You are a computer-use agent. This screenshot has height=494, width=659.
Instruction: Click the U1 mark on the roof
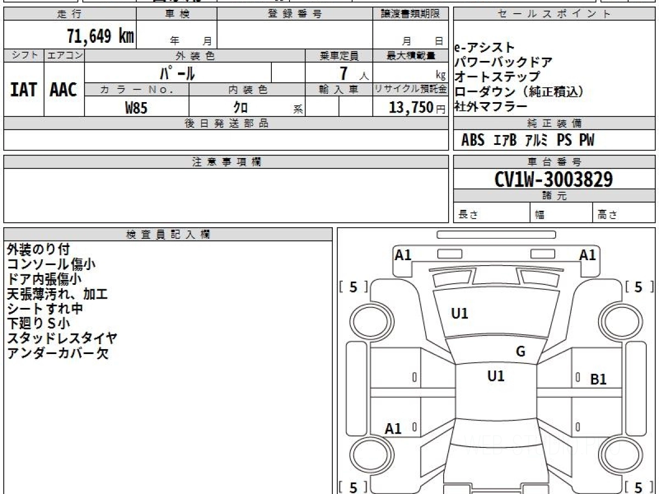click(496, 376)
